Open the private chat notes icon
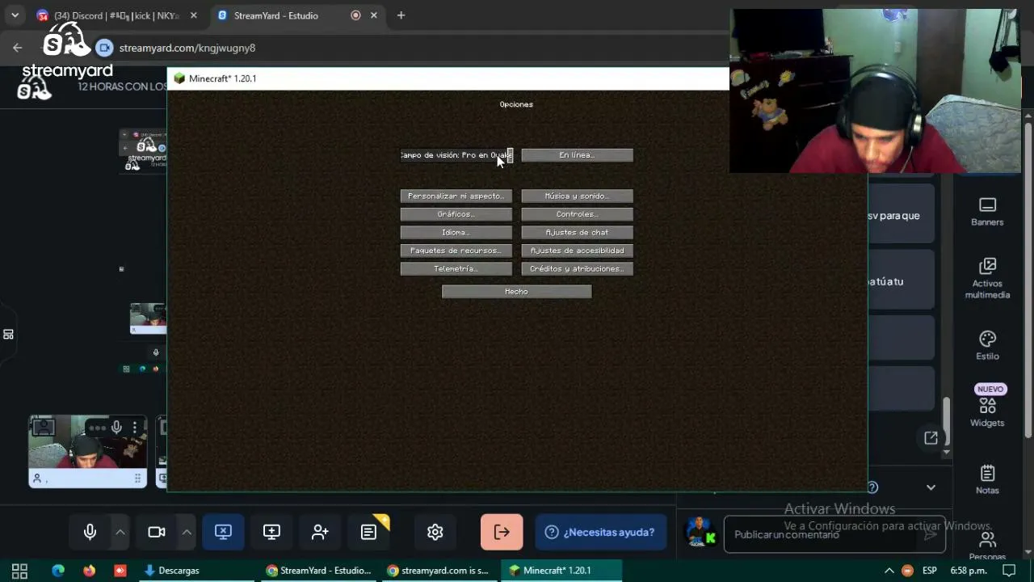The width and height of the screenshot is (1034, 582). tap(368, 532)
